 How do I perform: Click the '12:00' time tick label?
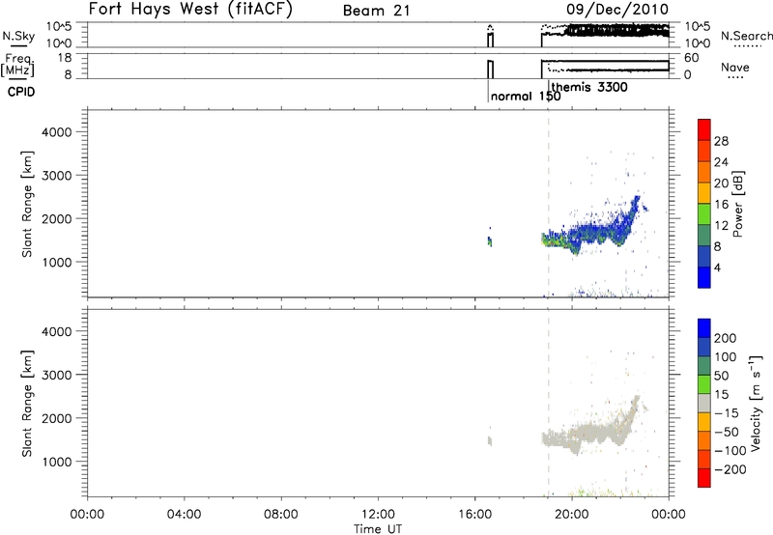pyautogui.click(x=378, y=515)
